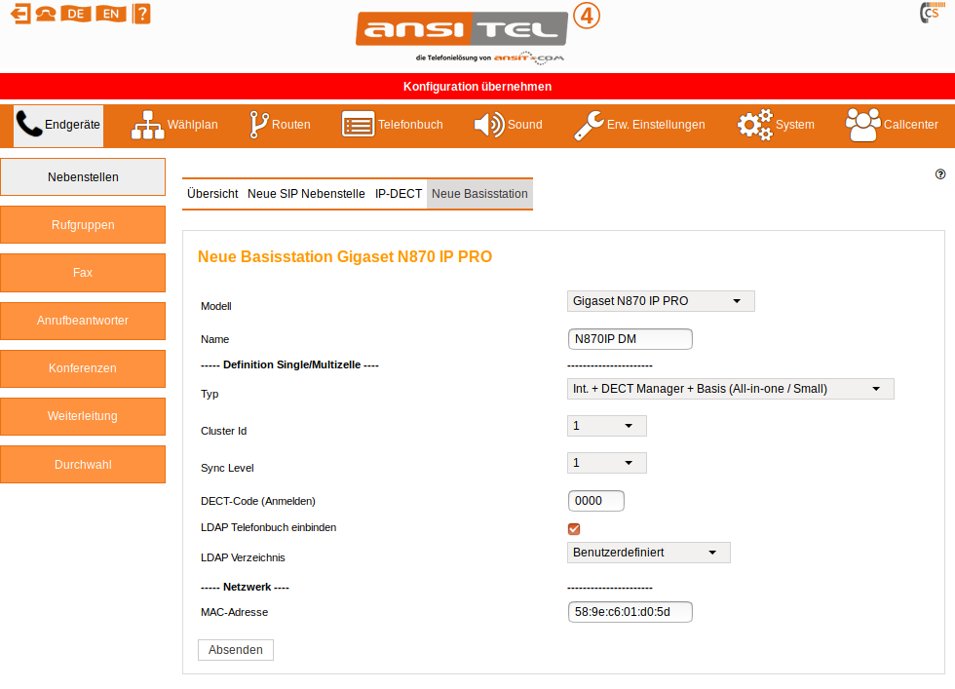This screenshot has height=689, width=955.
Task: Open the Modell dropdown
Action: point(660,301)
